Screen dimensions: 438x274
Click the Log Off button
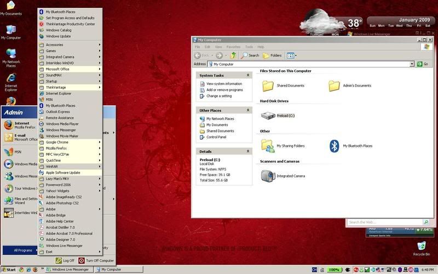[x=65, y=261]
